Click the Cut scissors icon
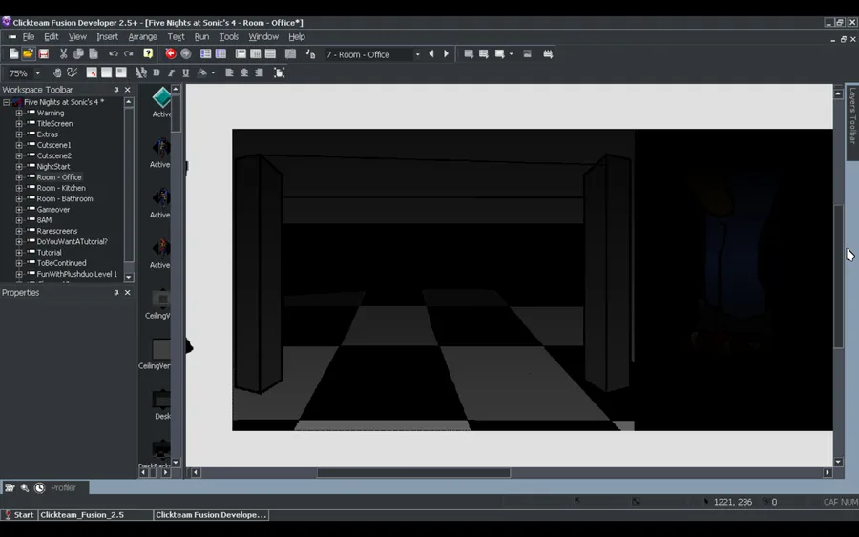 pos(64,53)
